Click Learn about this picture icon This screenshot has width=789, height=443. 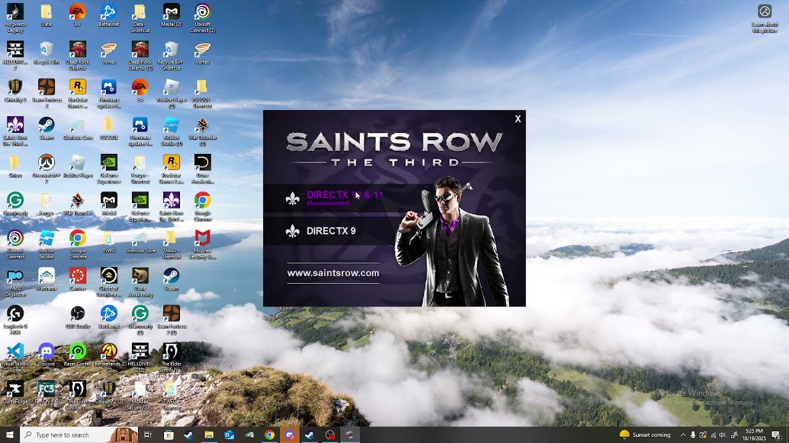[x=765, y=18]
